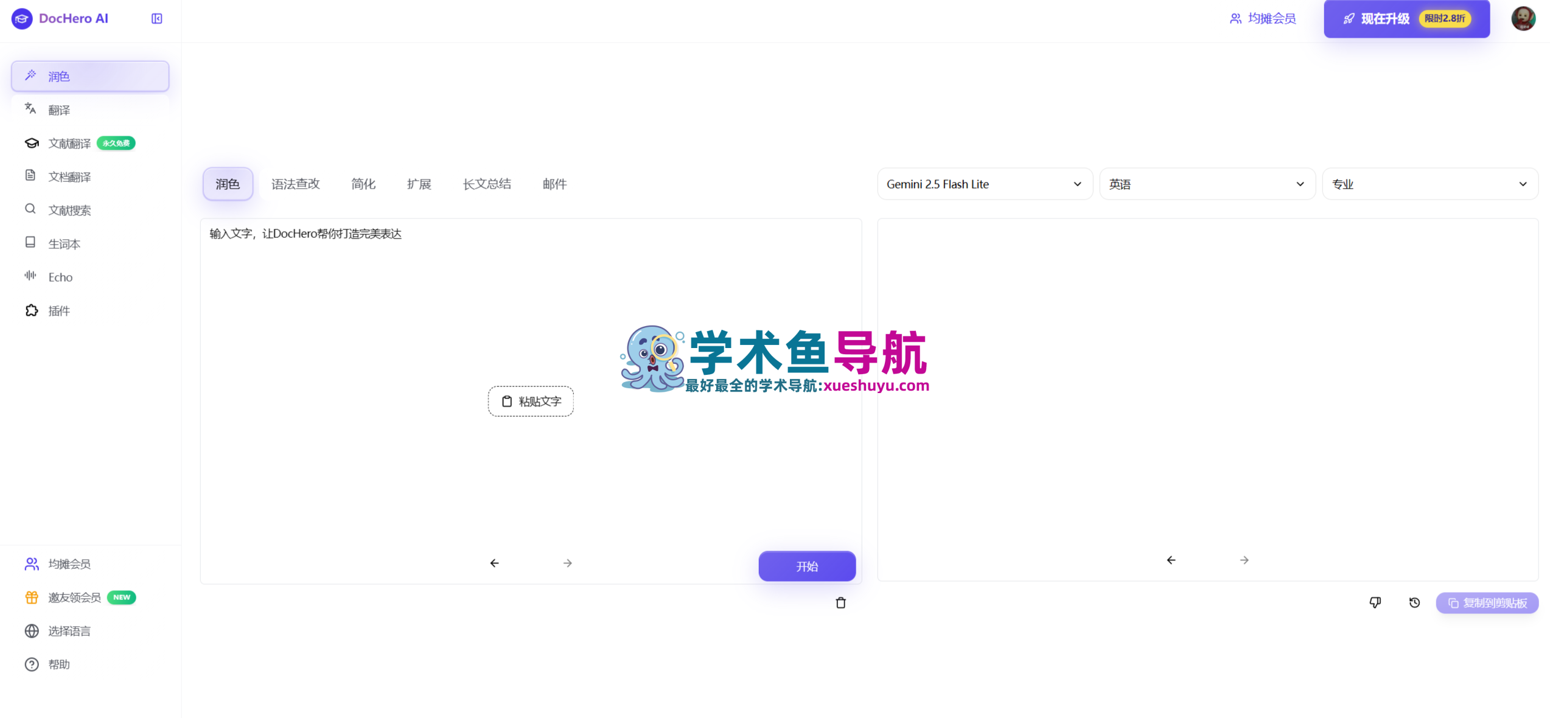This screenshot has height=718, width=1550.
Task: Click the 开始 start button
Action: [x=807, y=566]
